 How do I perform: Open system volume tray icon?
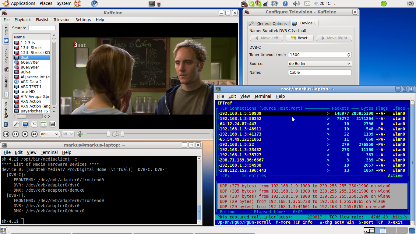[296, 4]
